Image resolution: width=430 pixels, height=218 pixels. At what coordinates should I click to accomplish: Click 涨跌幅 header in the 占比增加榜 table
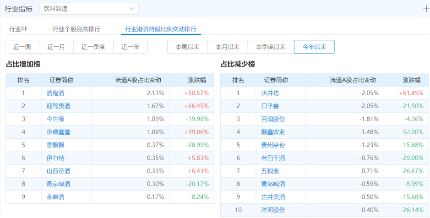tap(197, 80)
